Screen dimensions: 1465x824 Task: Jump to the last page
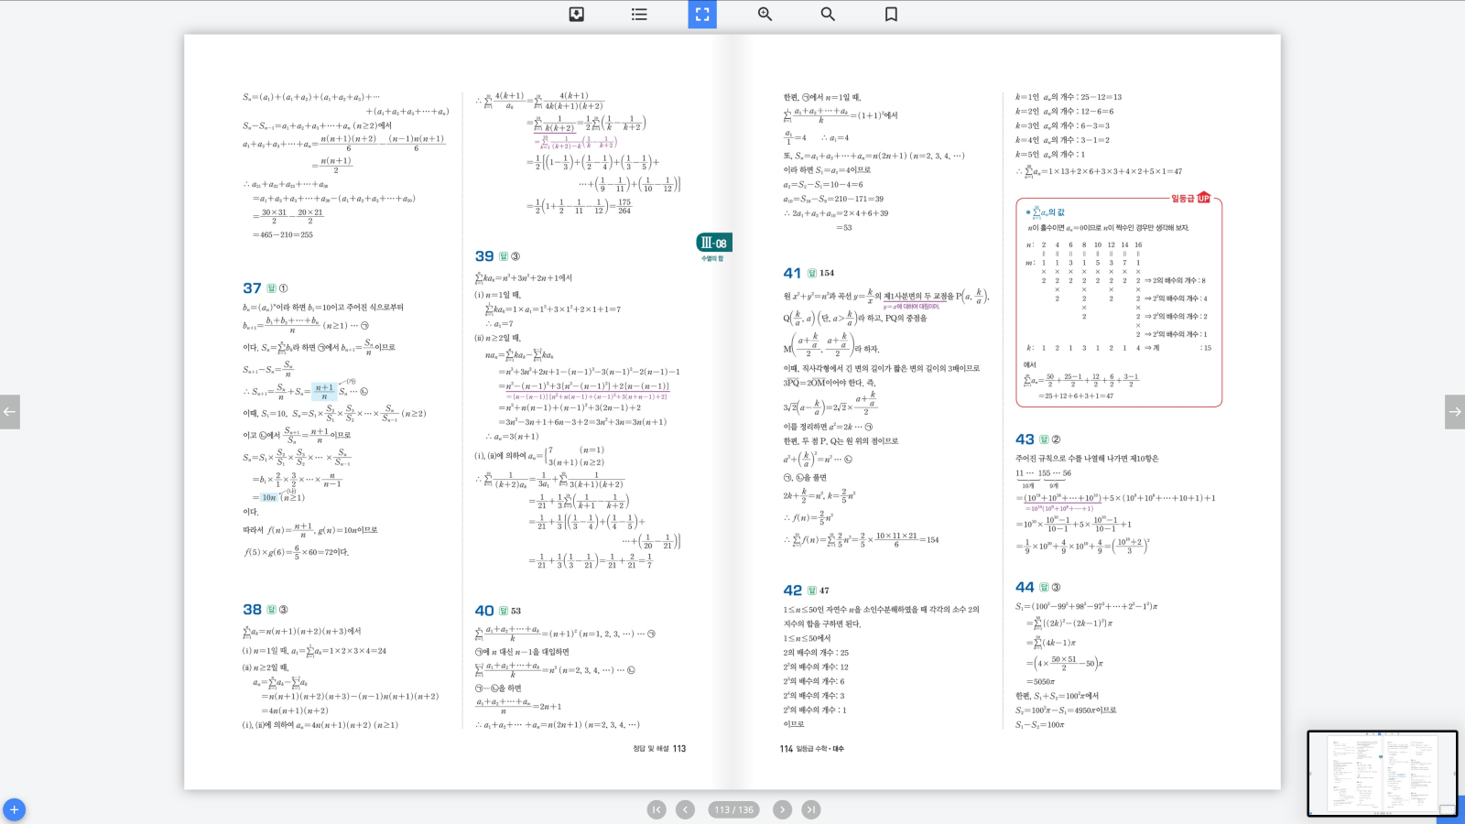[x=811, y=809]
